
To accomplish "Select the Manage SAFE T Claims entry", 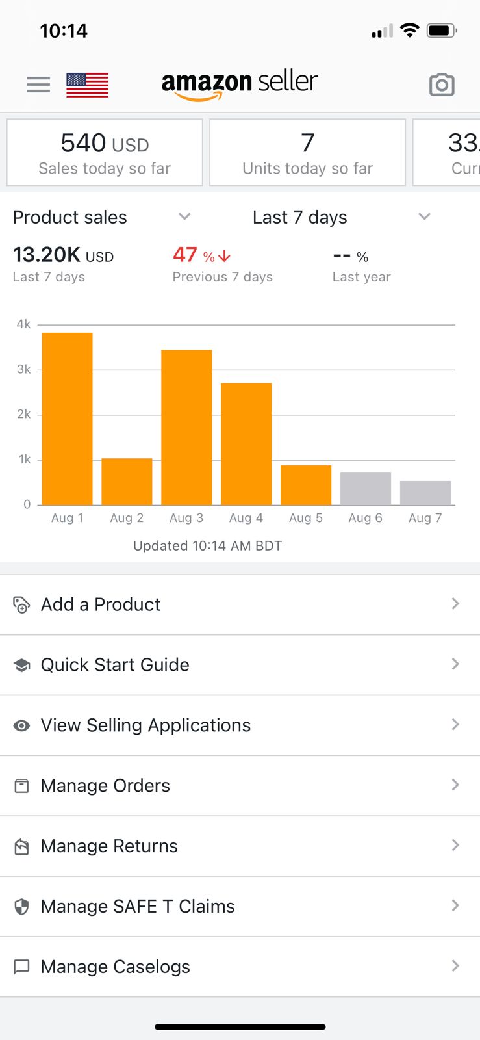I will tap(138, 906).
